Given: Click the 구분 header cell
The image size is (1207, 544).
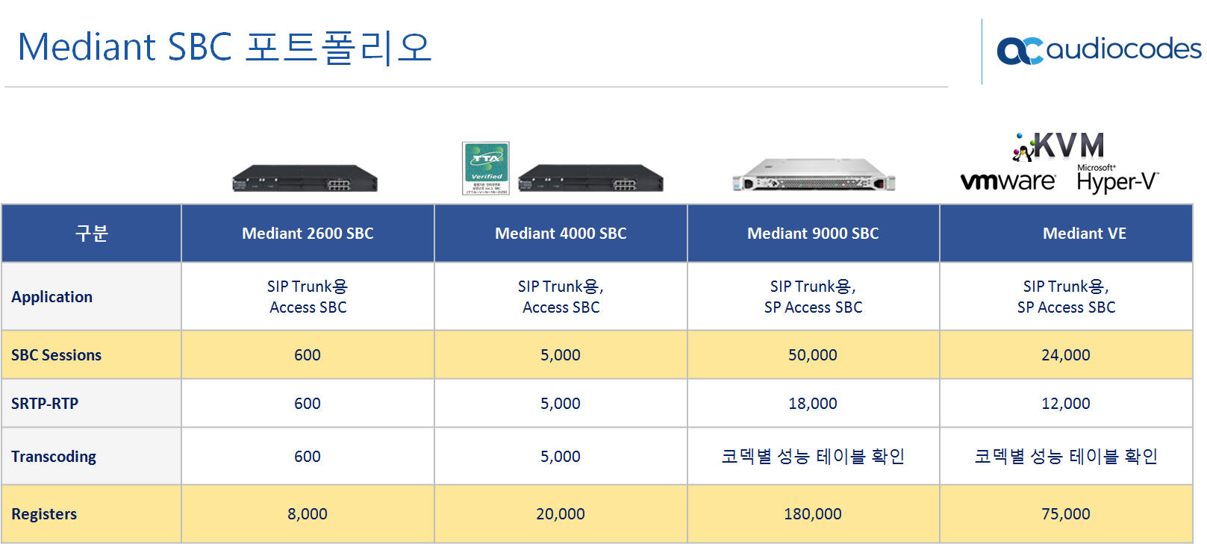Looking at the screenshot, I should coord(91,234).
